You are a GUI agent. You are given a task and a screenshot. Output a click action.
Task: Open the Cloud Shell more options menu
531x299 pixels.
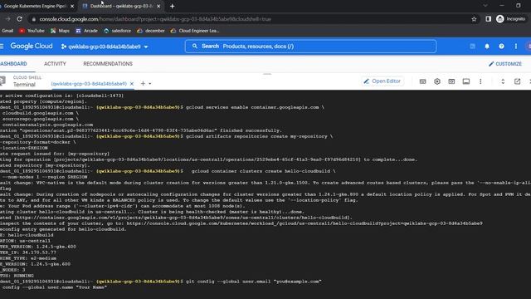click(480, 81)
